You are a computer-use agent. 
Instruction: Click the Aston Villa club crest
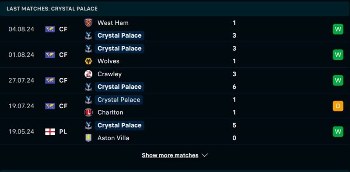pyautogui.click(x=88, y=138)
